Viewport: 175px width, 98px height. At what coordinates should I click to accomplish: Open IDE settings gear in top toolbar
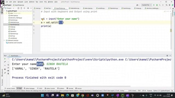pos(170,5)
